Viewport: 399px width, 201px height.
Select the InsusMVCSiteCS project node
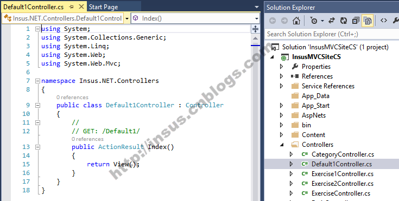pyautogui.click(x=316, y=57)
